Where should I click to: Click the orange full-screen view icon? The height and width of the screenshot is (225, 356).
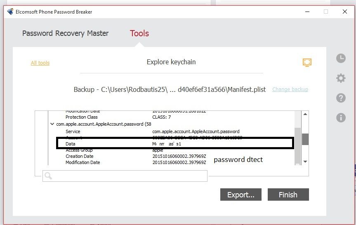pyautogui.click(x=307, y=62)
